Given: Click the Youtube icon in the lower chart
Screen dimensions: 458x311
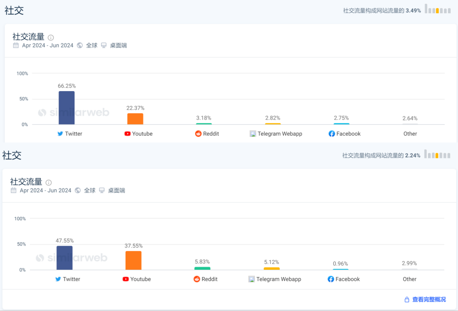Looking at the screenshot, I should pyautogui.click(x=126, y=279).
